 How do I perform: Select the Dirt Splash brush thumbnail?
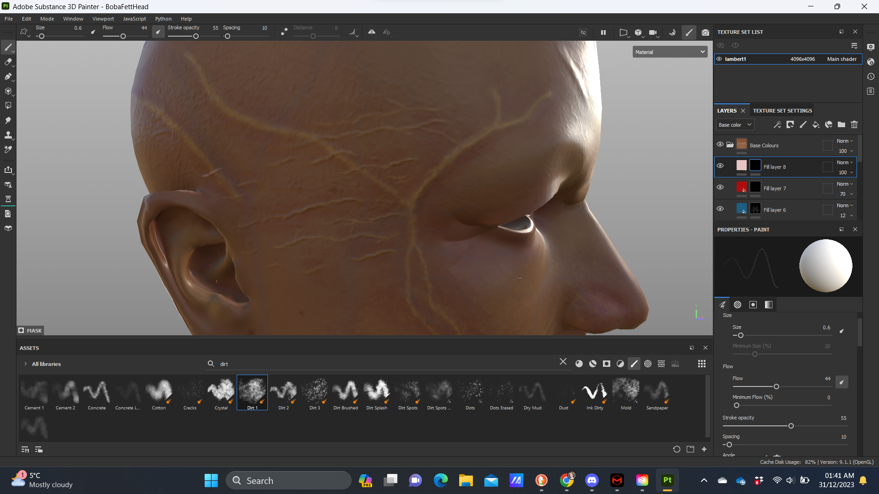point(377,393)
